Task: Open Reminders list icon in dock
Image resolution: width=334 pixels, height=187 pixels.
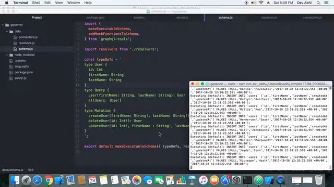Action: tap(115, 180)
